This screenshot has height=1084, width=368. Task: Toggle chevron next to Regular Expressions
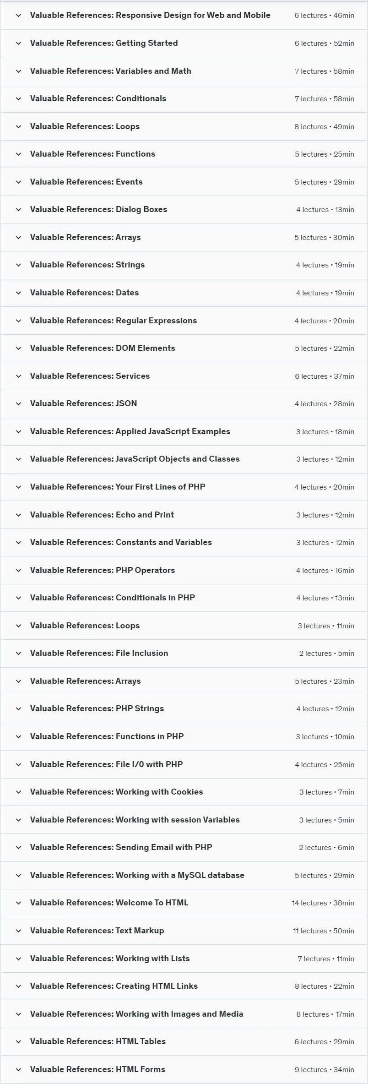[18, 321]
